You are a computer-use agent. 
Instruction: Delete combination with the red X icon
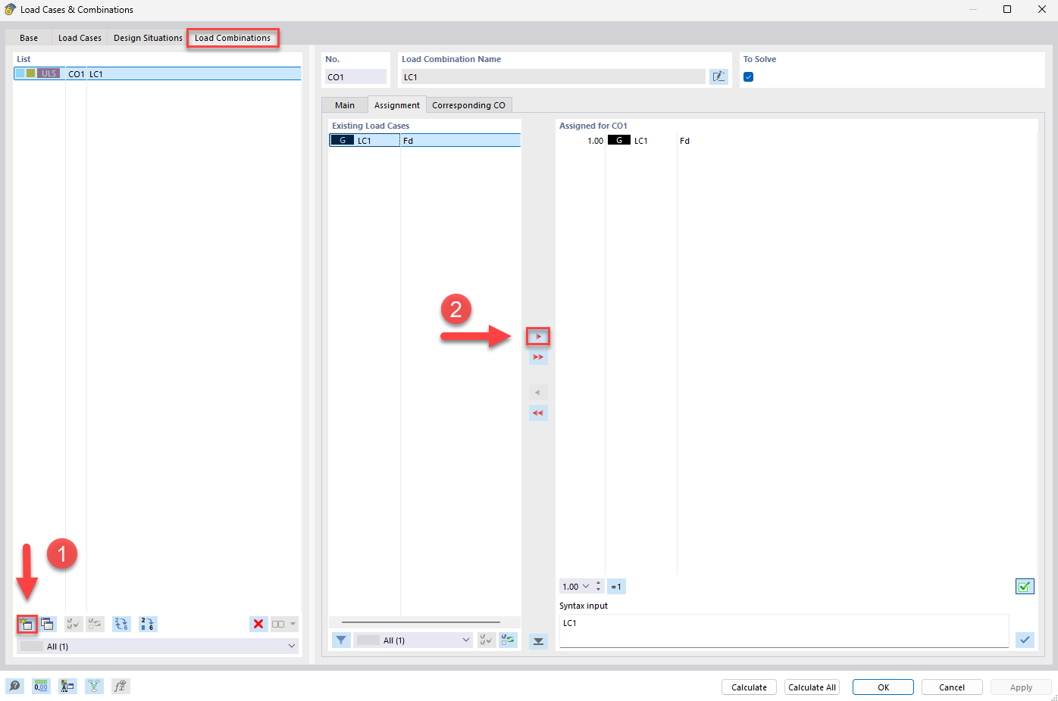[x=258, y=624]
